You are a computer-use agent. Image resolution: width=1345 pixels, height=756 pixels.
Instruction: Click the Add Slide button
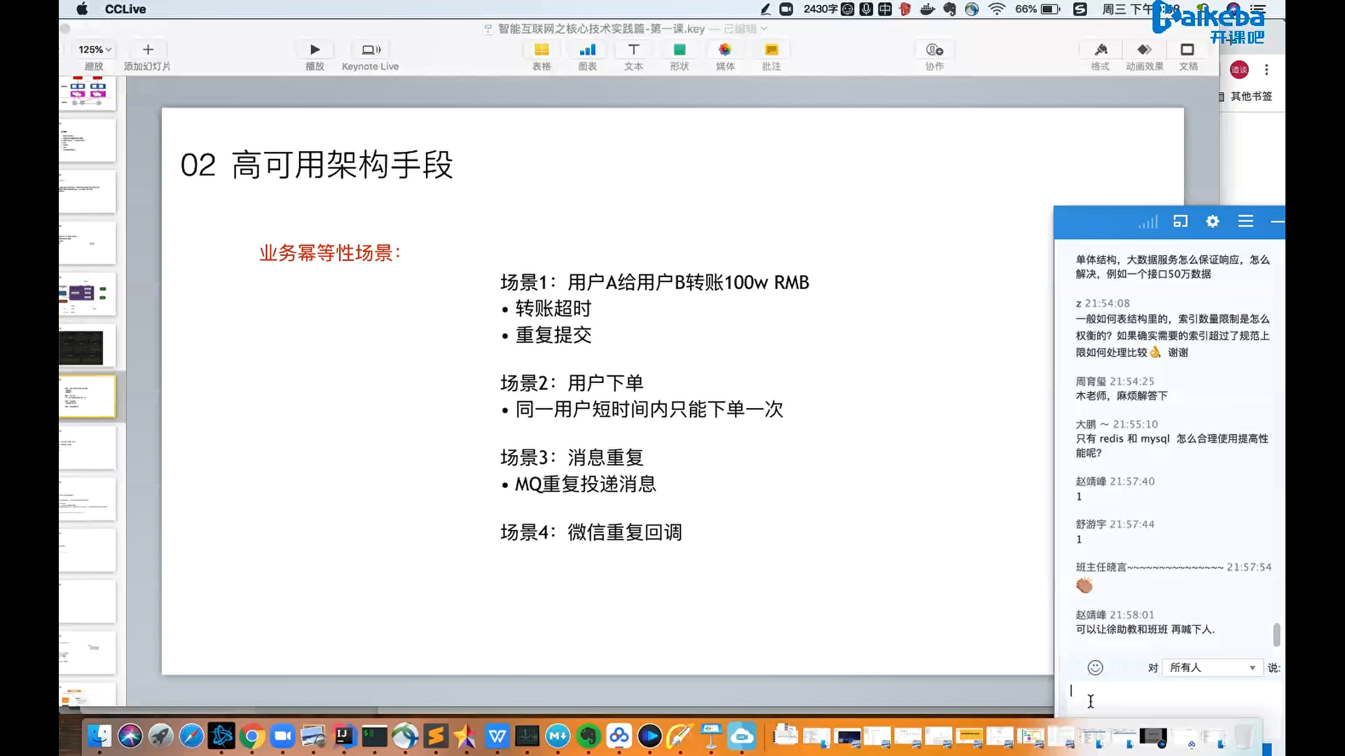(147, 50)
